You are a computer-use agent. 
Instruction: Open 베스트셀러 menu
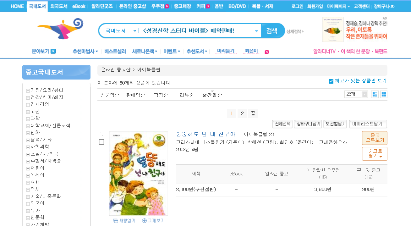click(x=115, y=51)
